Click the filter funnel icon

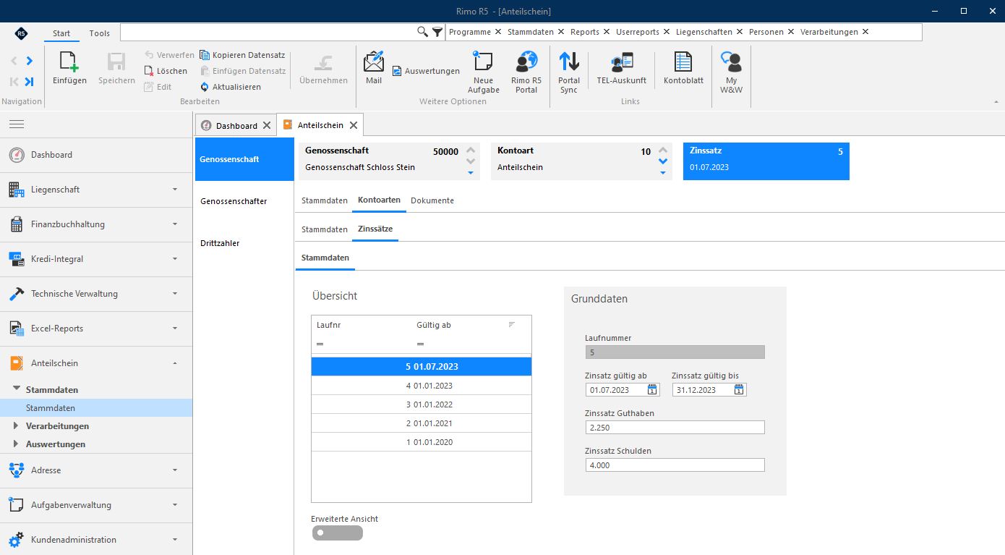point(437,32)
